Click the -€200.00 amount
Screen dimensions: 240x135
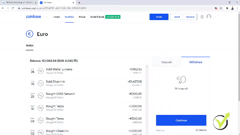[135, 94]
